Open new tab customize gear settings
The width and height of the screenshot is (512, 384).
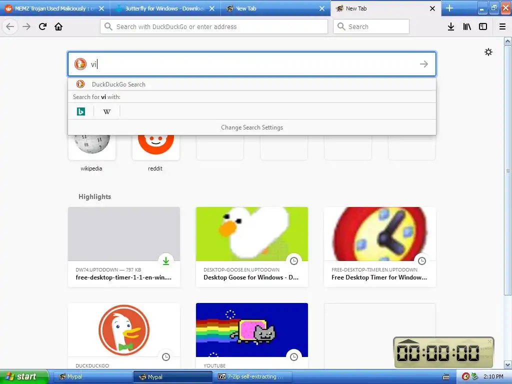tap(488, 52)
